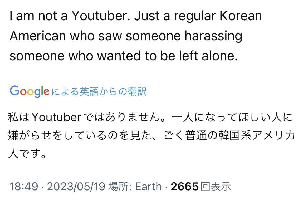Screen dimensions: 308x200
Task: Click the Google logo in translation notice
Action: coord(30,91)
